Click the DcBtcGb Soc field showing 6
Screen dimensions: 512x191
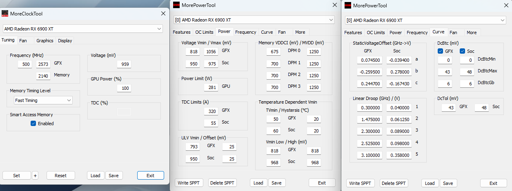coord(467,84)
